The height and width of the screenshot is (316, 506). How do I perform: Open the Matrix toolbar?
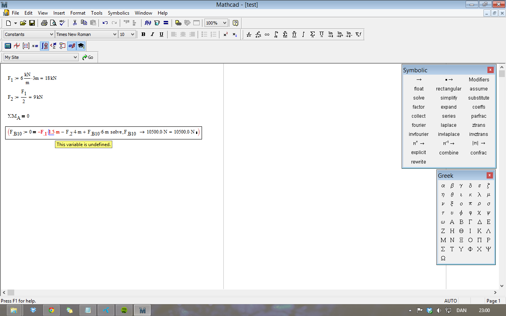pyautogui.click(x=26, y=46)
